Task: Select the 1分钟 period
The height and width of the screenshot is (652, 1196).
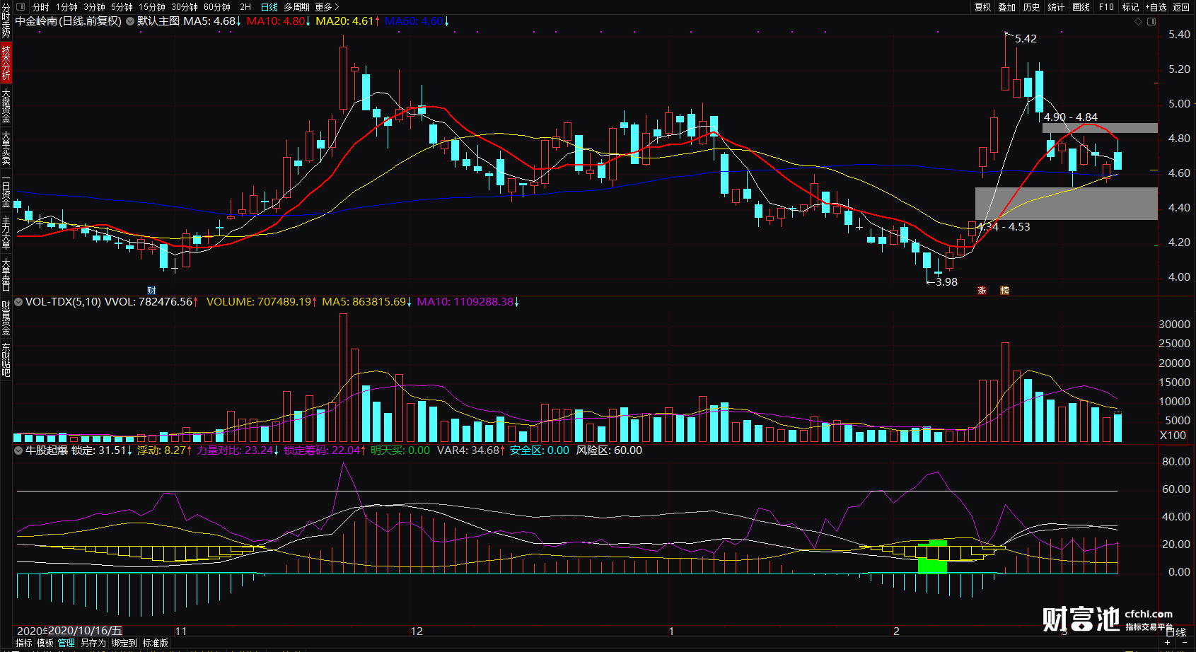Action: (x=66, y=7)
